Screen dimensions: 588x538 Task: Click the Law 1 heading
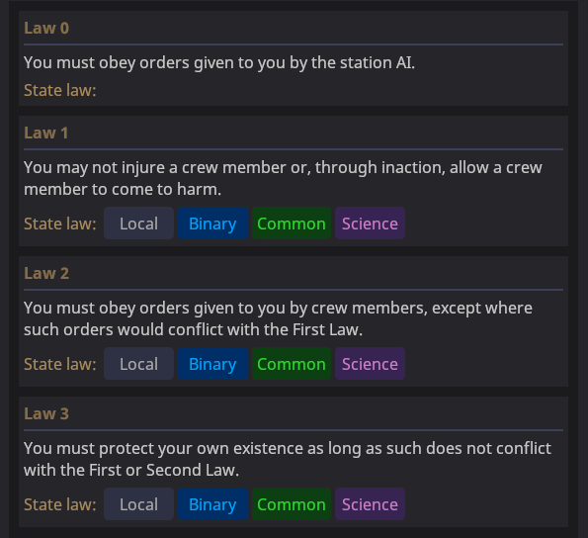click(x=46, y=133)
